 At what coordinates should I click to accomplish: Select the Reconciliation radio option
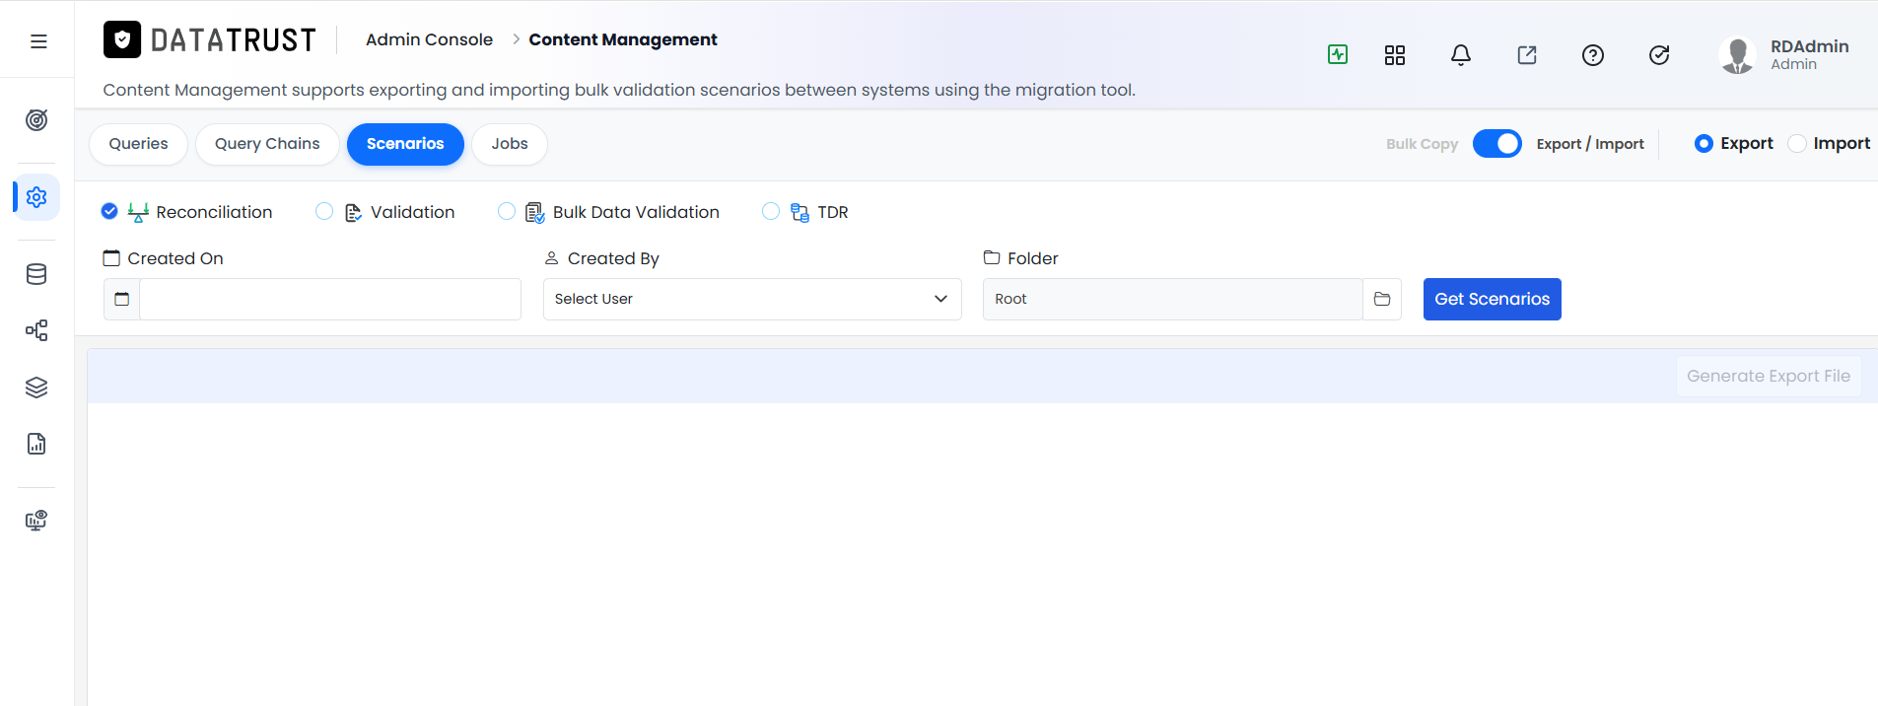109,211
